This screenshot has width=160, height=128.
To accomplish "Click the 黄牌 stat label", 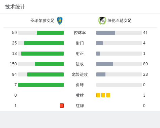I will click(x=80, y=95).
